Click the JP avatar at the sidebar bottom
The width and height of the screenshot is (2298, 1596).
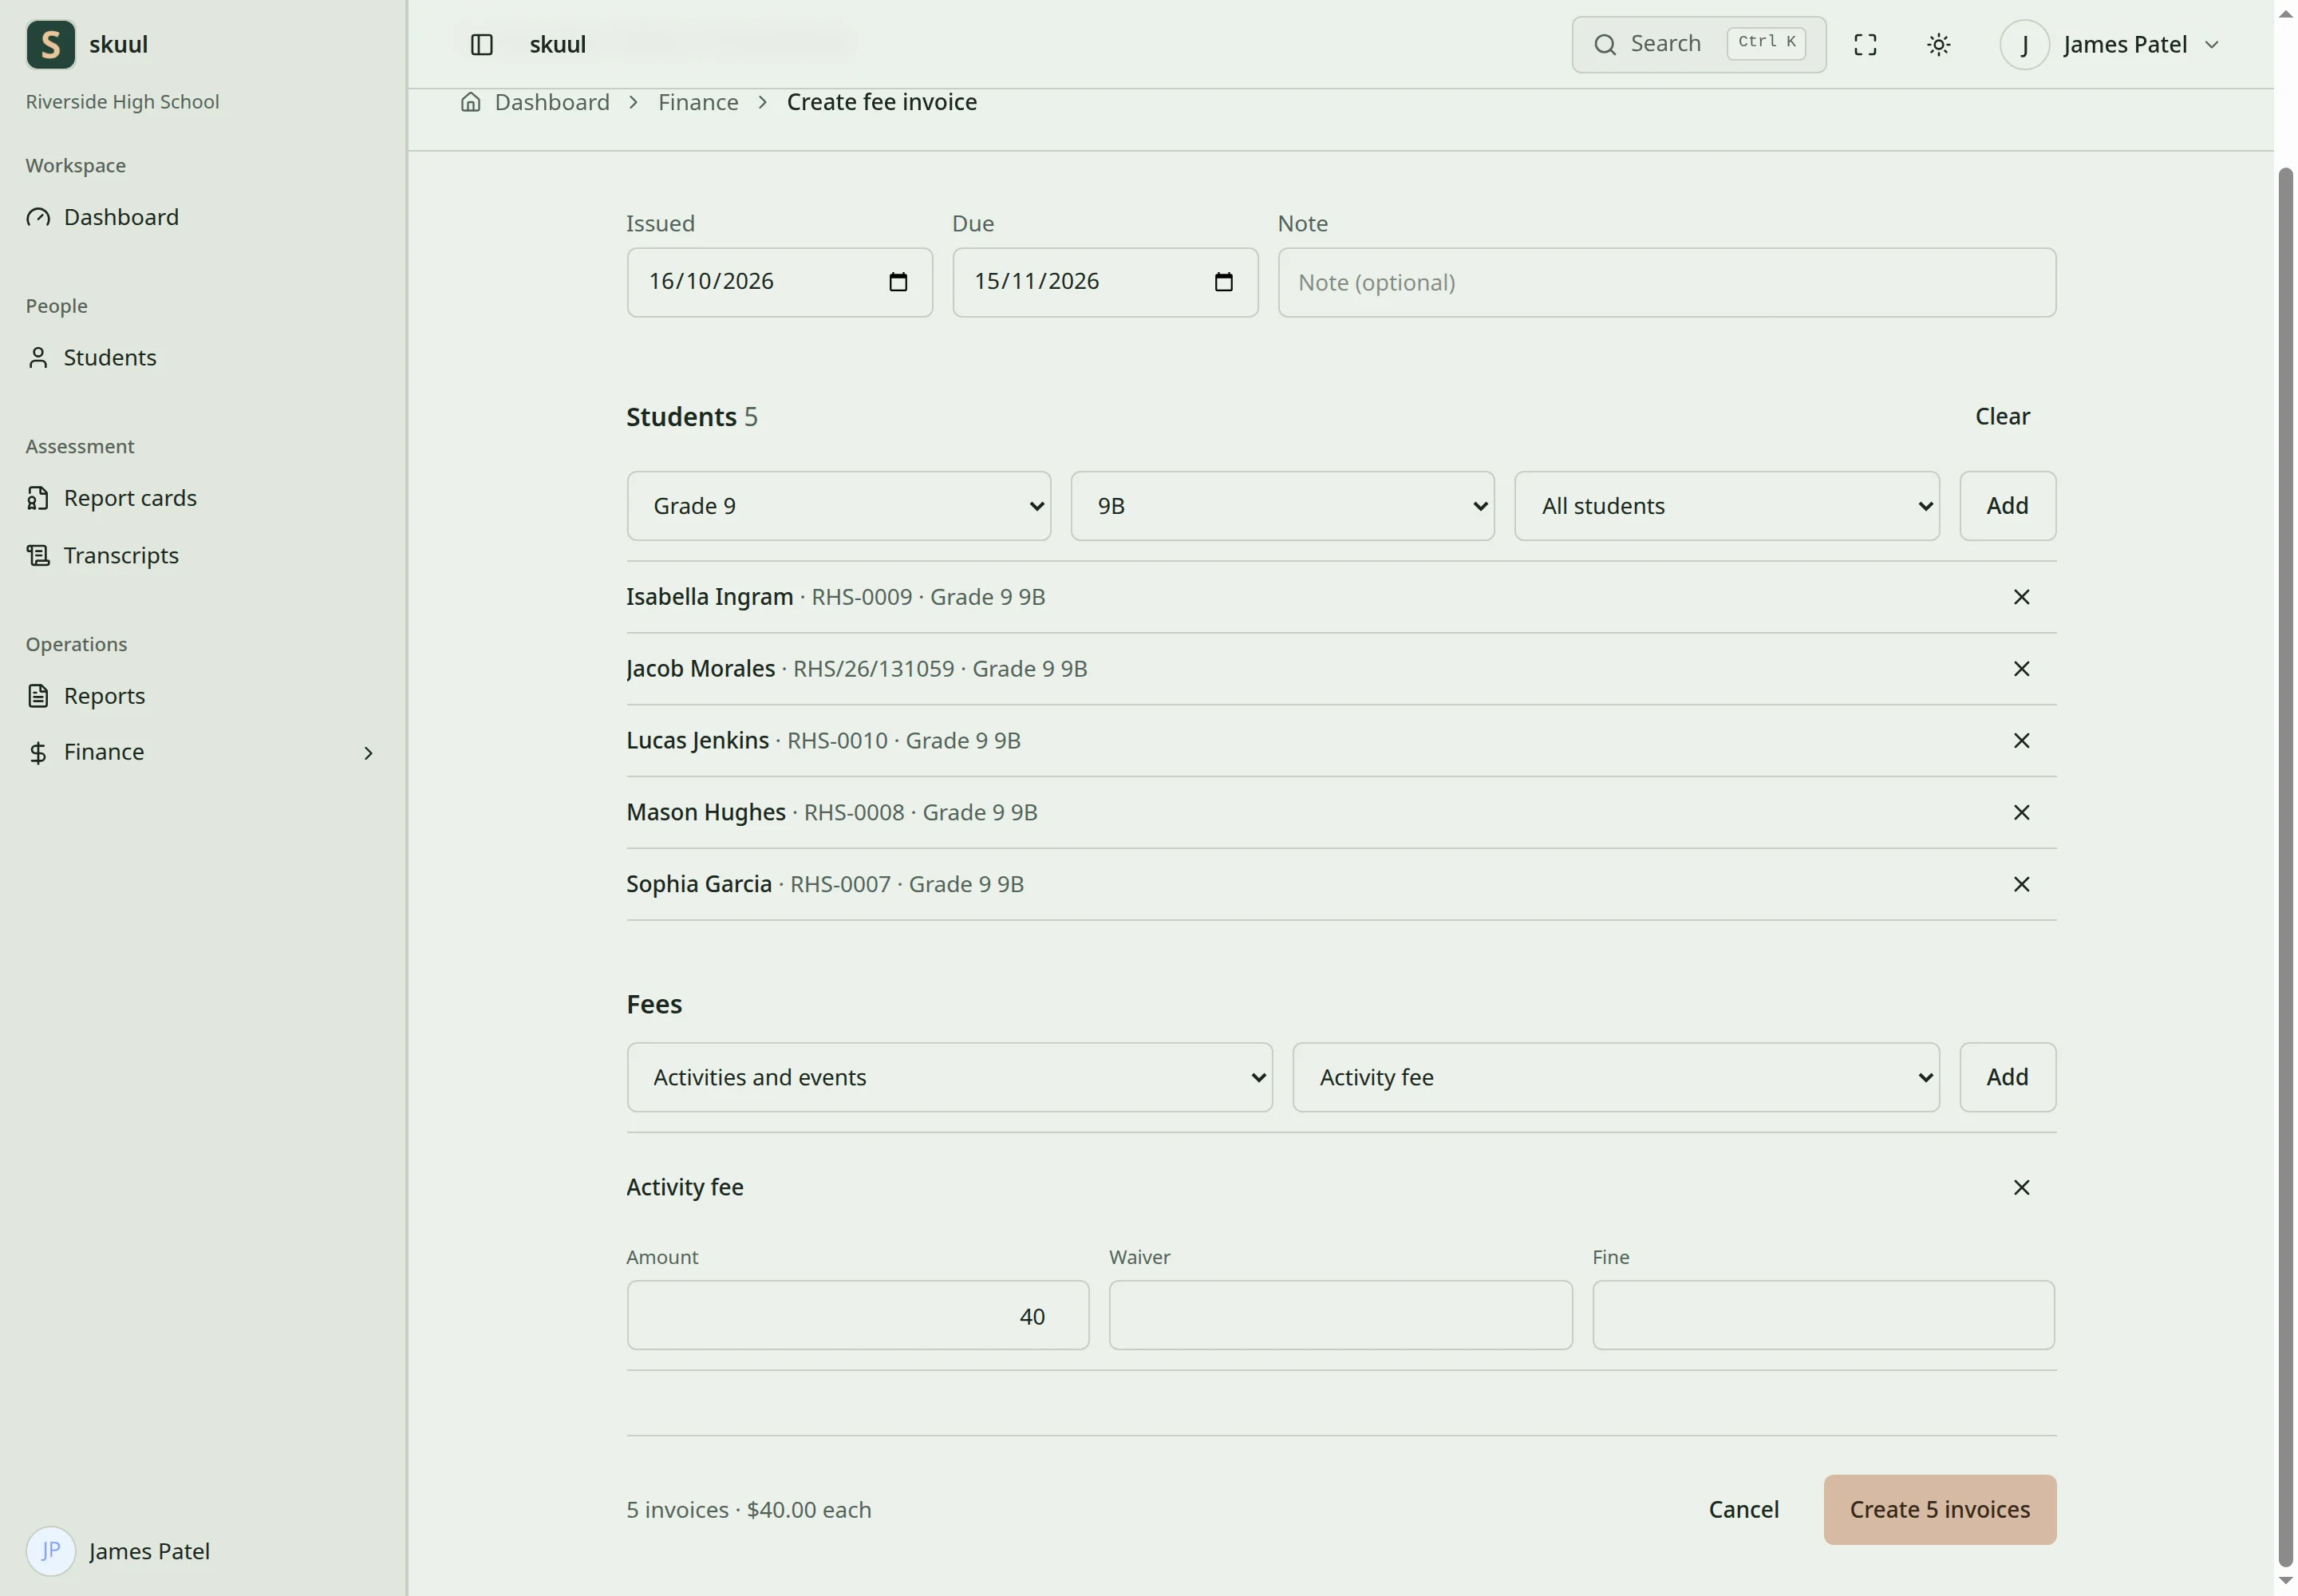[51, 1551]
